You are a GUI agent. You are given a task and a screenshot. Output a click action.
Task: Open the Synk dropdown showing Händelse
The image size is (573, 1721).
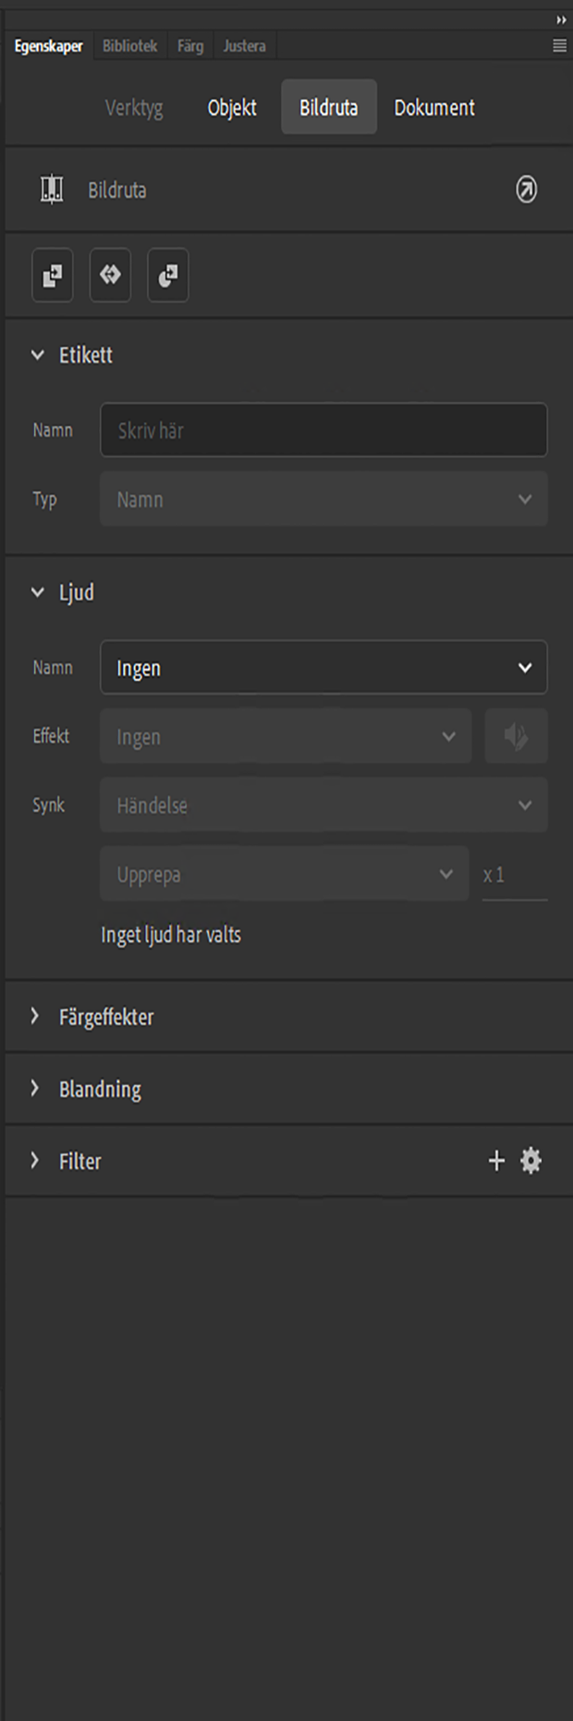[x=323, y=805]
